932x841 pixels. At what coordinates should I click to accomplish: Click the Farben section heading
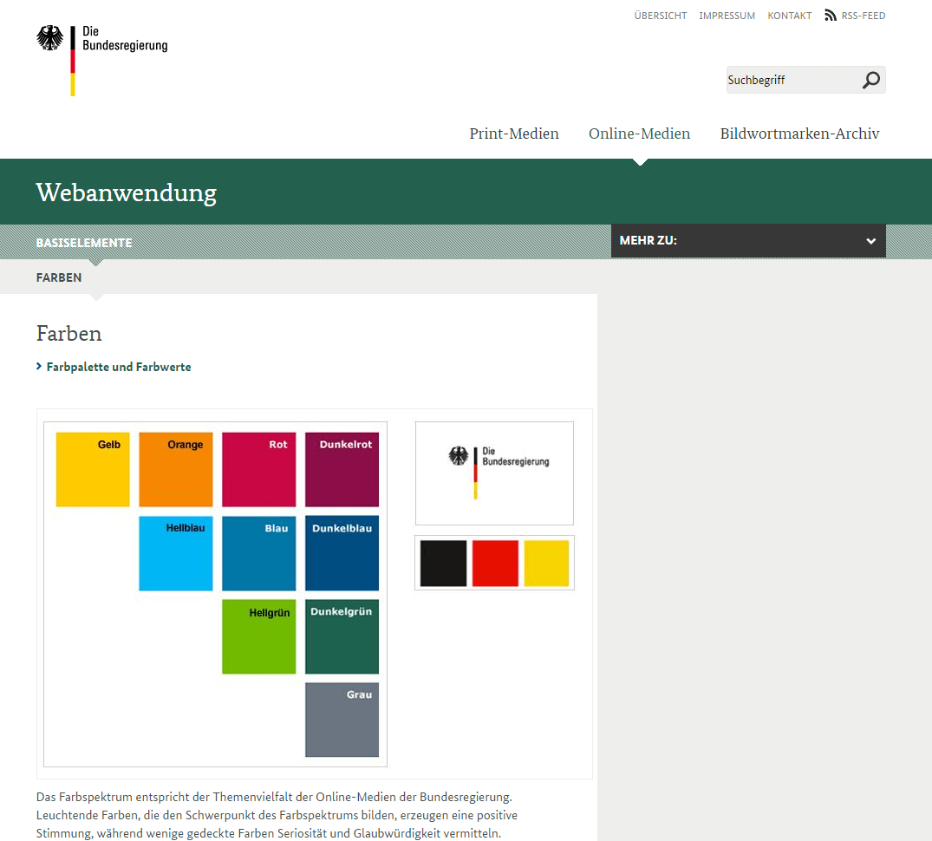[69, 334]
